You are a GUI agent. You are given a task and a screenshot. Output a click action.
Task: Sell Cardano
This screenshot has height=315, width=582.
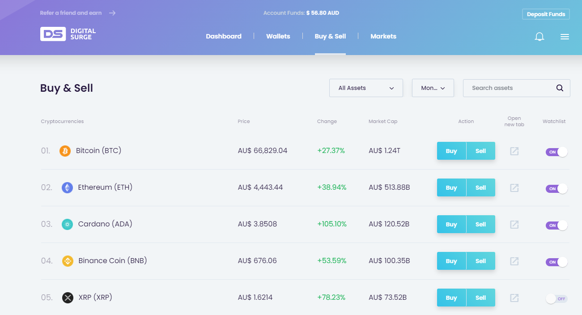pyautogui.click(x=481, y=224)
